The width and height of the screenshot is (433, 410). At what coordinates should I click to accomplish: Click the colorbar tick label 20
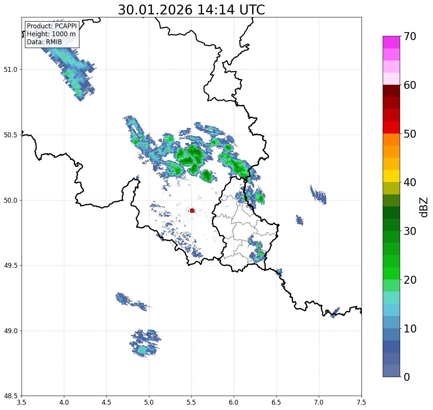[410, 280]
